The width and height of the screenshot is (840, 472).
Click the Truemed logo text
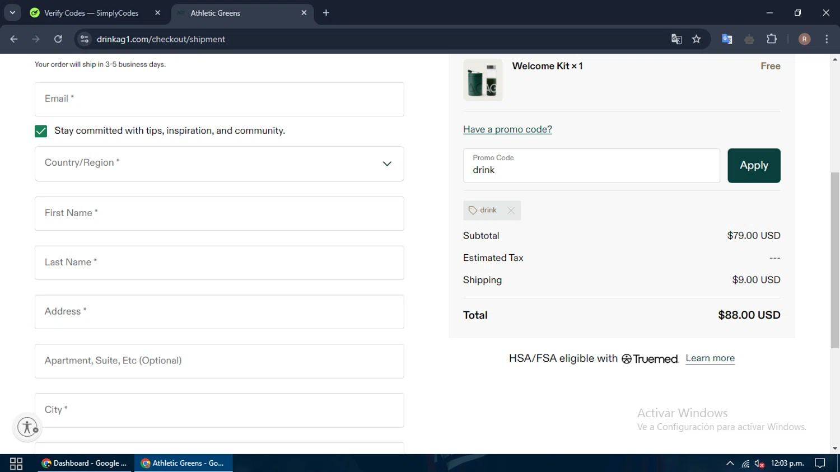point(650,359)
